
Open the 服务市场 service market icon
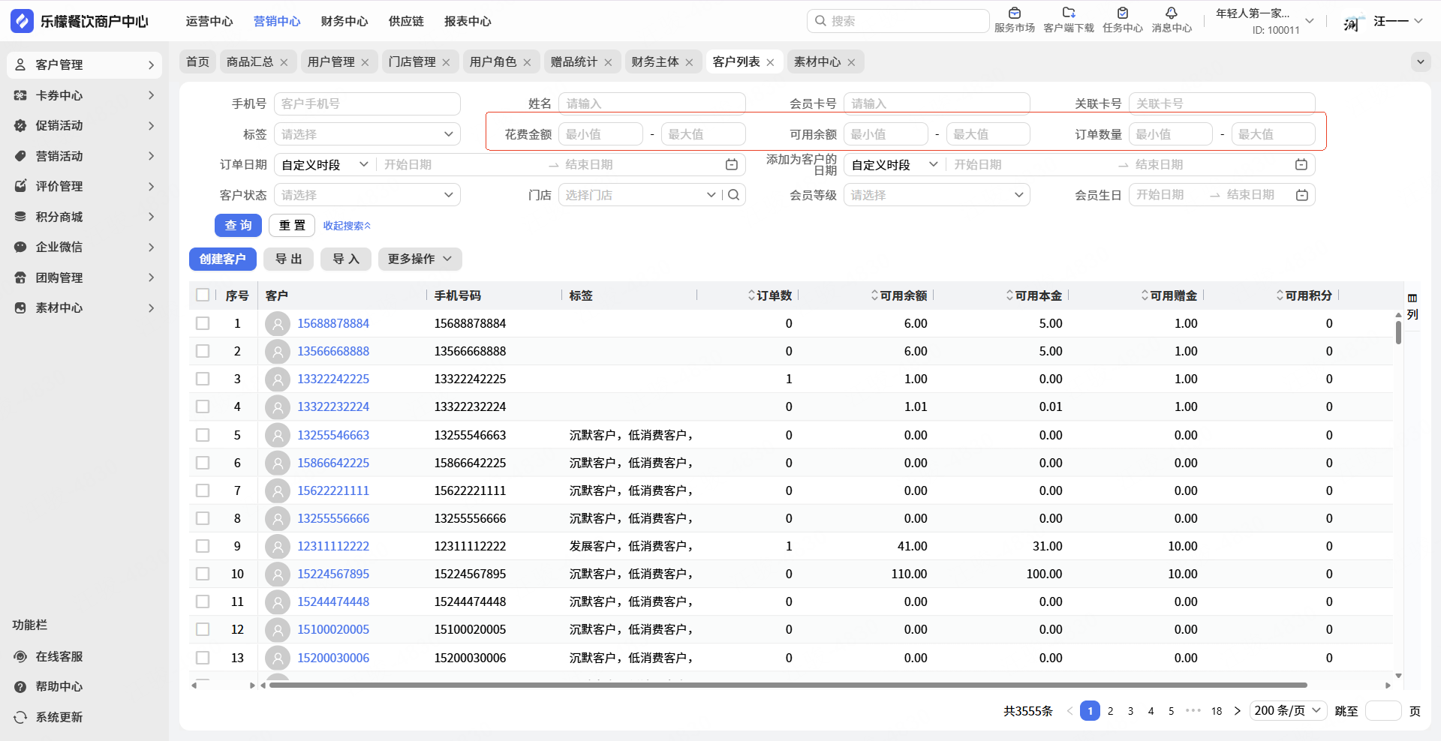point(1014,13)
